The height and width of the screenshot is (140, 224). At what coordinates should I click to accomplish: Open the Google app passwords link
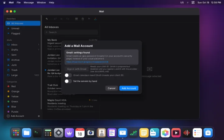(x=87, y=62)
